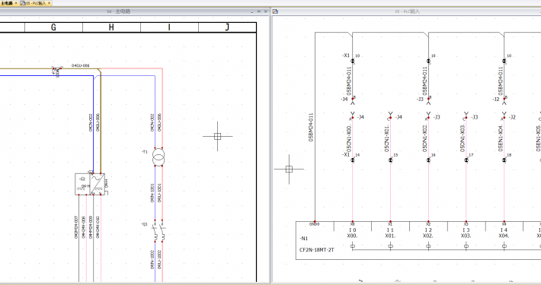Image resolution: width=541 pixels, height=285 pixels.
Task: Close the 主电路 tab
Action: (16, 3)
